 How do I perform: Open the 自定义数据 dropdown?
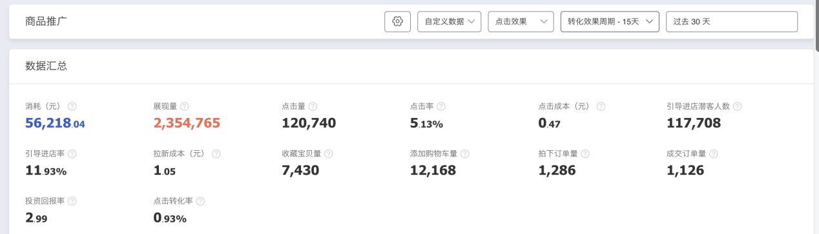coord(449,21)
